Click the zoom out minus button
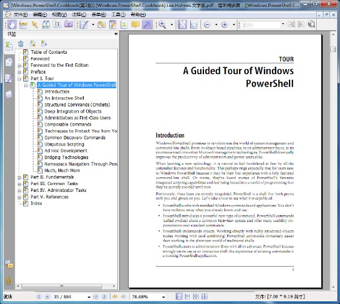This screenshot has height=304, width=340. 207,24
